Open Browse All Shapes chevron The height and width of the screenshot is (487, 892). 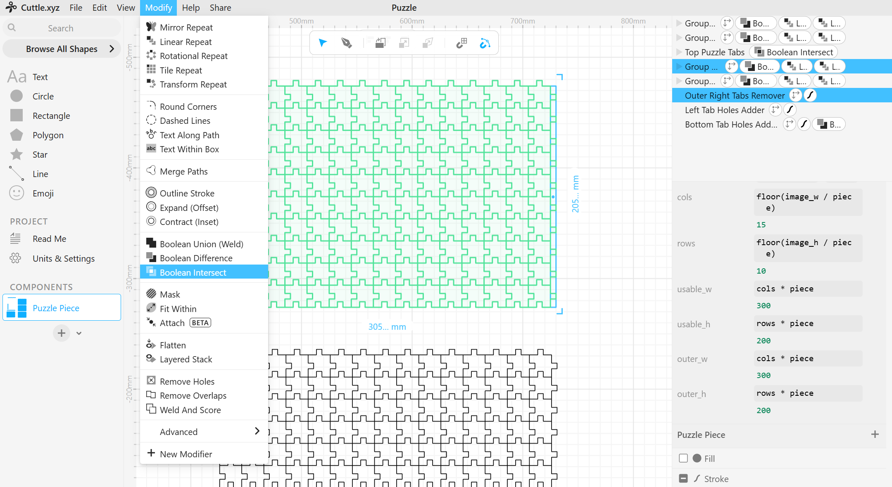(112, 49)
